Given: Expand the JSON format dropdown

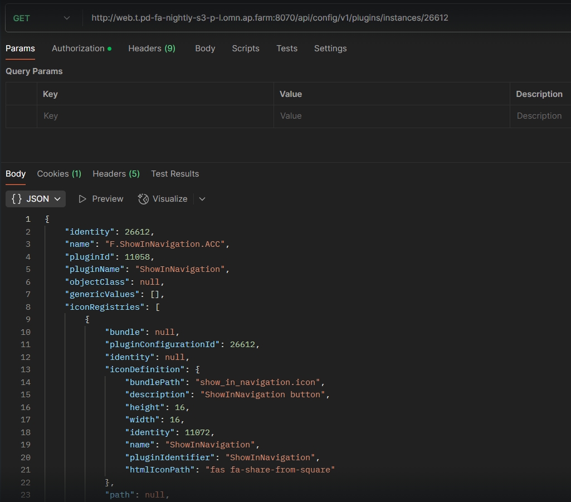Looking at the screenshot, I should click(x=36, y=199).
